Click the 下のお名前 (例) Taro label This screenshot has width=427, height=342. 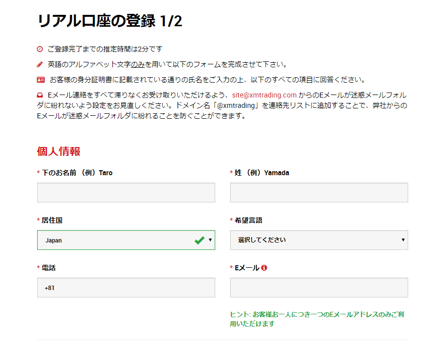pyautogui.click(x=77, y=173)
